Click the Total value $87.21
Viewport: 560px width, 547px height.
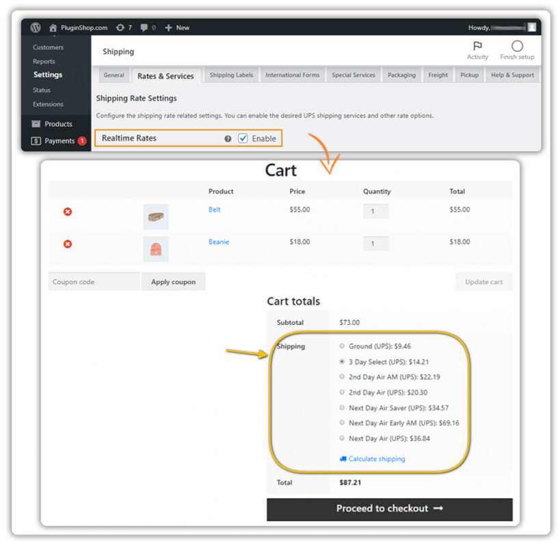pos(350,482)
